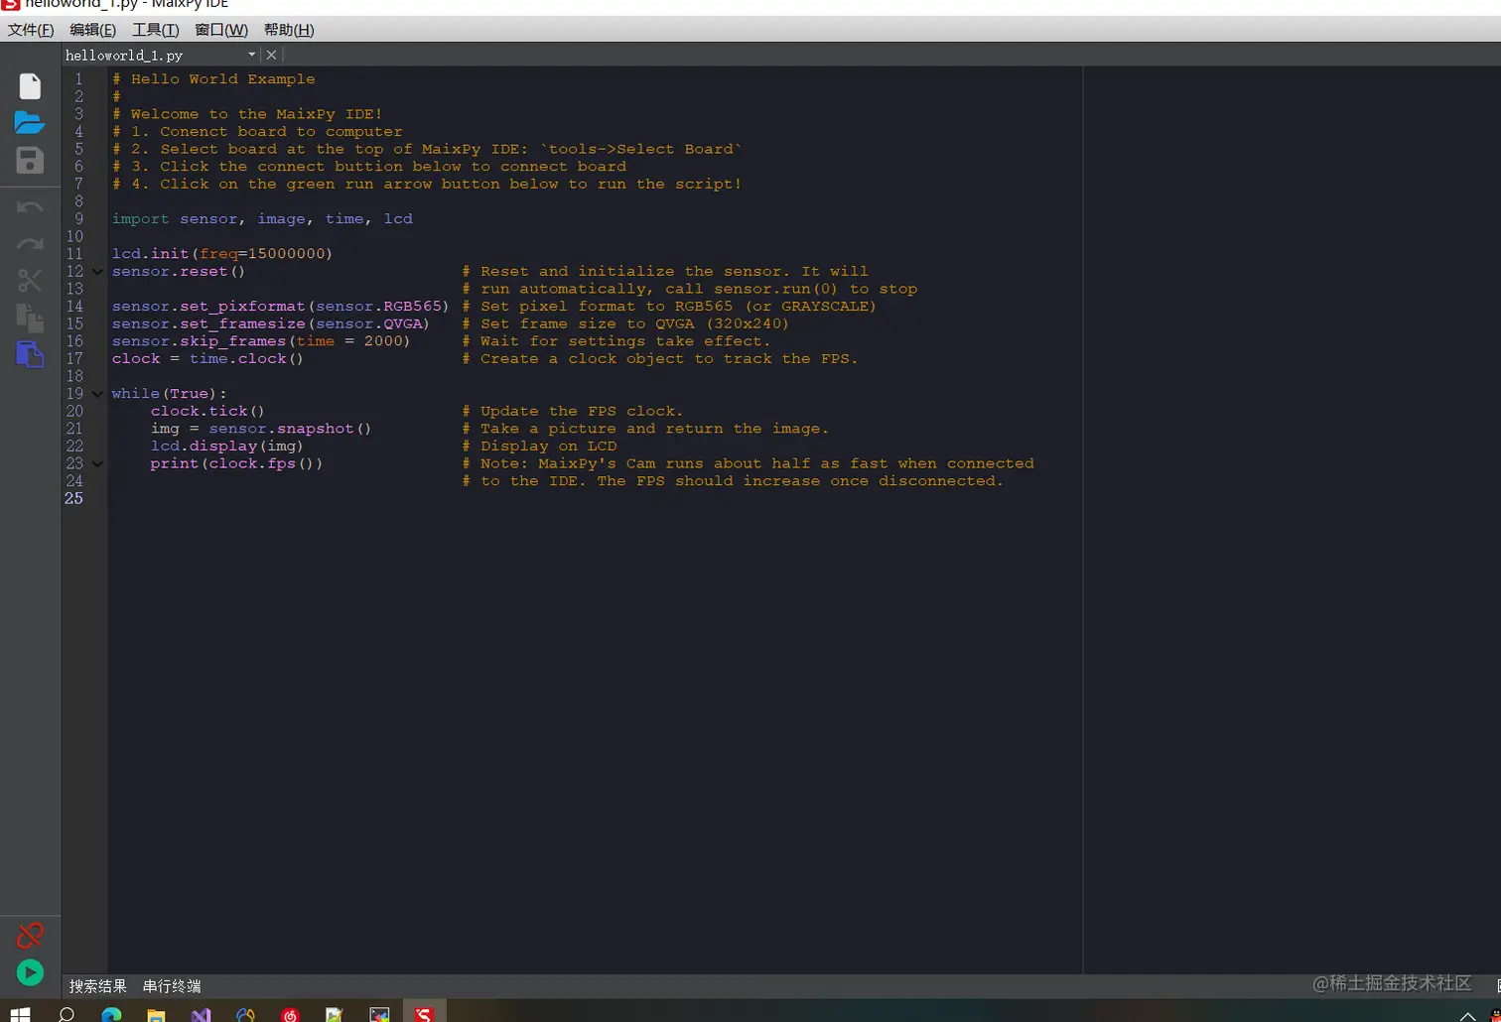
Task: Redo the last undone edit
Action: (x=30, y=244)
